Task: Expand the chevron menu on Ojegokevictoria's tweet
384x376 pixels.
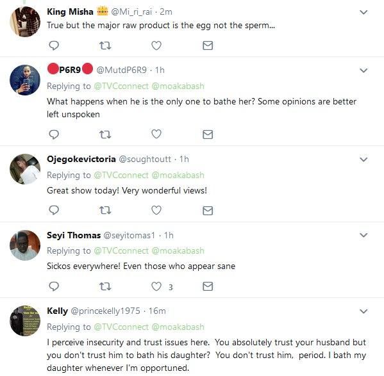Action: pyautogui.click(x=363, y=159)
